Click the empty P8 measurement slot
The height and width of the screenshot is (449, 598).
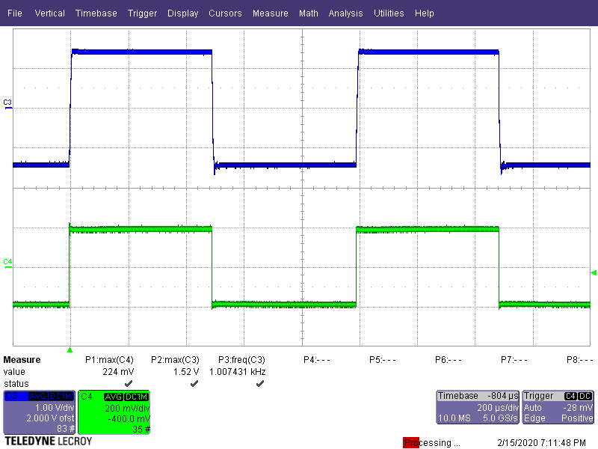point(580,360)
